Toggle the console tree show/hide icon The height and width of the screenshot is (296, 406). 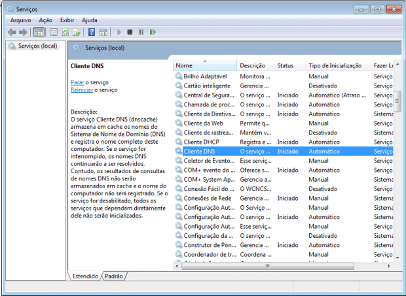tap(39, 32)
